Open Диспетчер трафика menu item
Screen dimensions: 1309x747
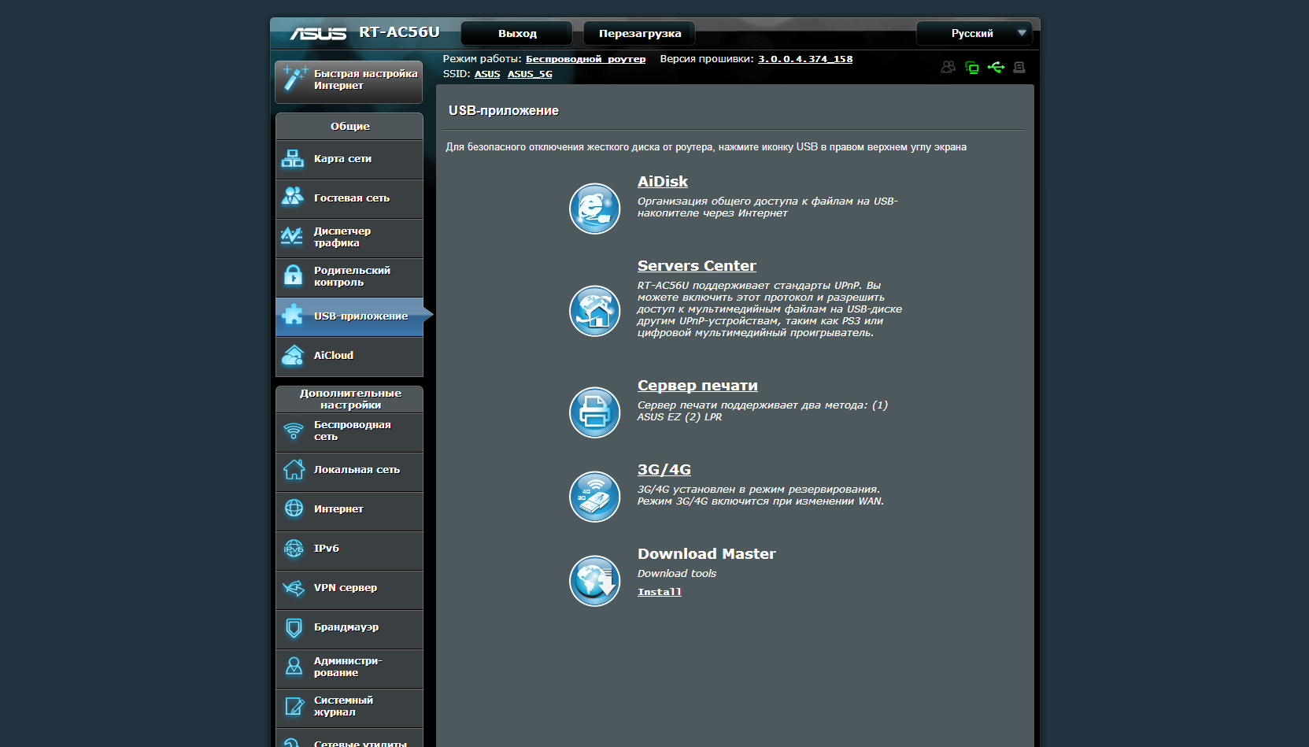[349, 238]
